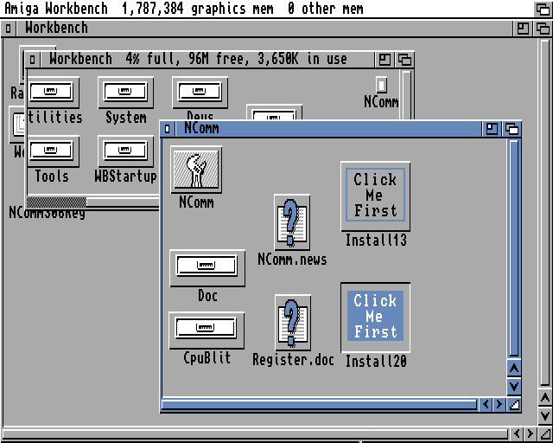The height and width of the screenshot is (443, 553).
Task: Click the main Workbench window resize gadget
Action: [x=545, y=433]
